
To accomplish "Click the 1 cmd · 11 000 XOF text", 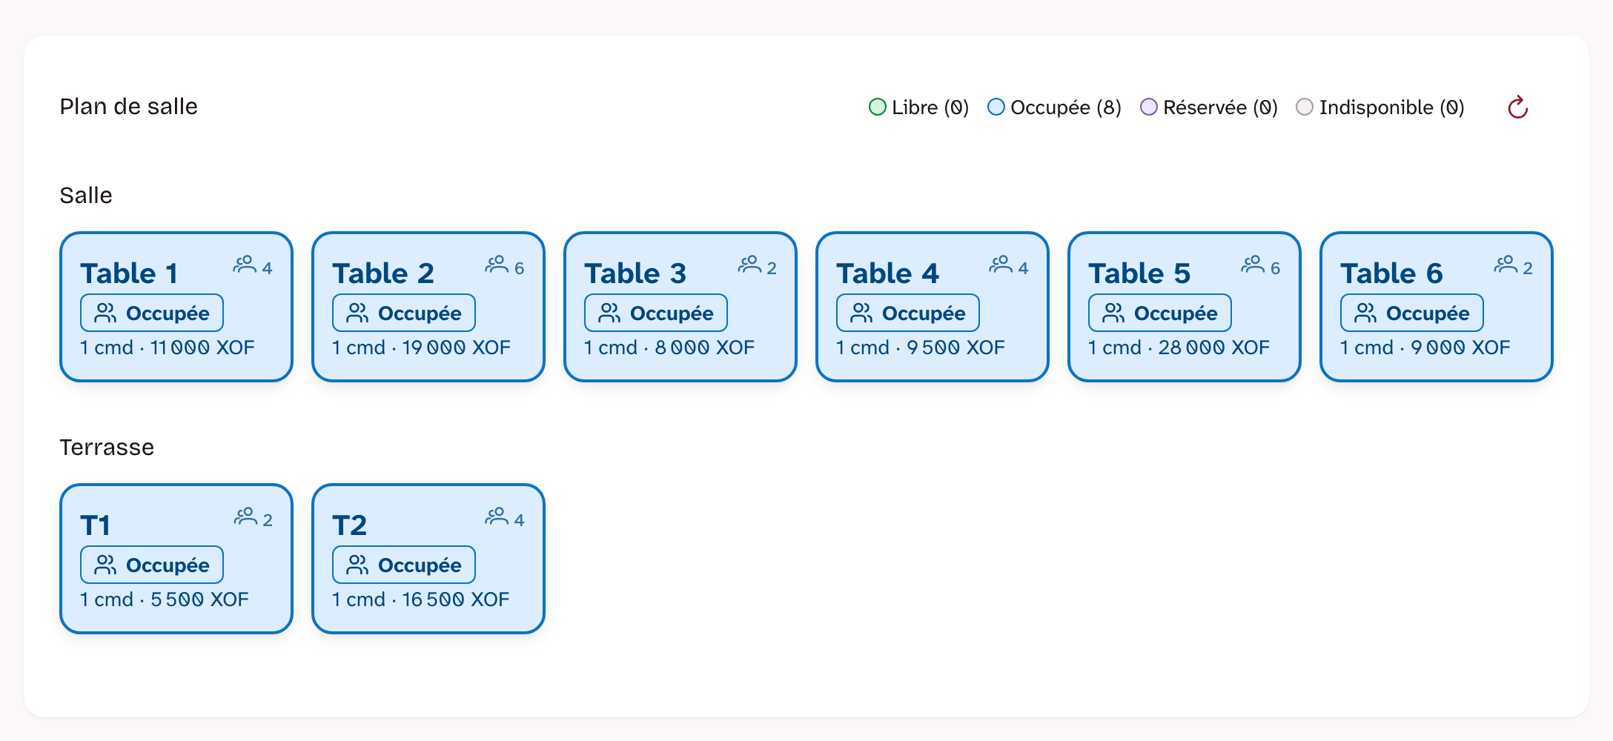I will 168,348.
